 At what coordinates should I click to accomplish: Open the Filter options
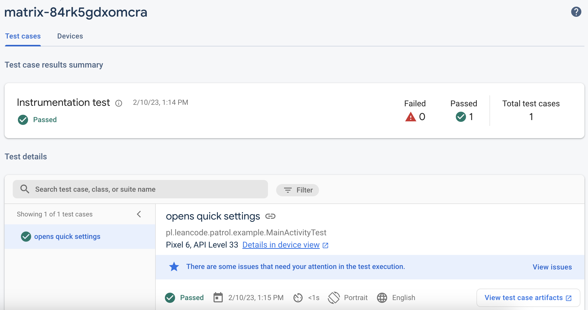tap(298, 190)
